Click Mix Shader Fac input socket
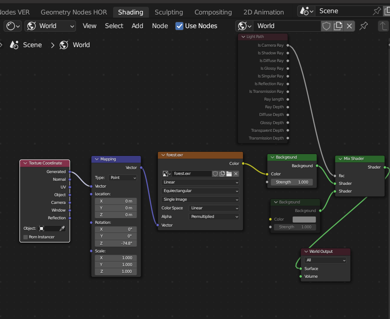This screenshot has width=390, height=319. pyautogui.click(x=335, y=176)
